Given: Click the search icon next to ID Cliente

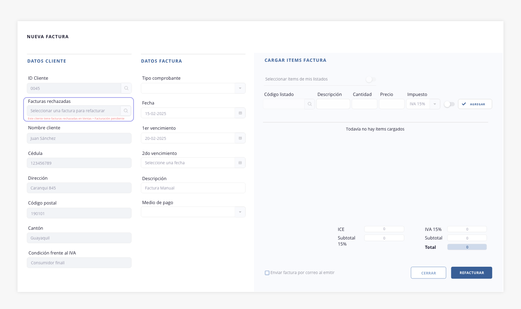Looking at the screenshot, I should (x=126, y=88).
